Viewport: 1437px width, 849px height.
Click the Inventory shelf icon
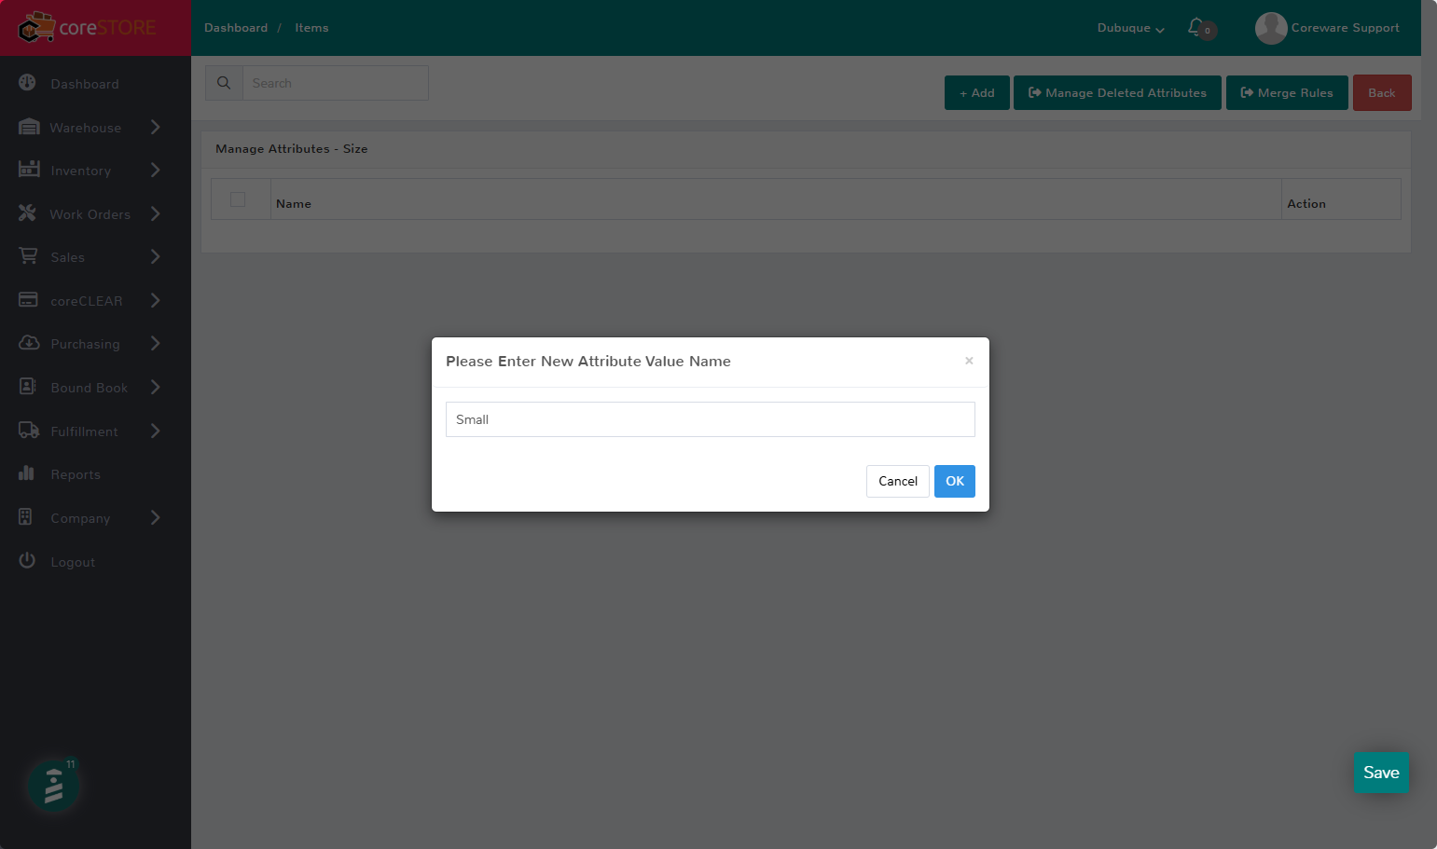[29, 170]
